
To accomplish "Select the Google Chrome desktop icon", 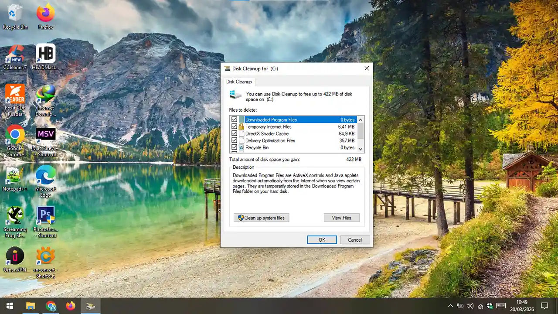I will point(15,141).
